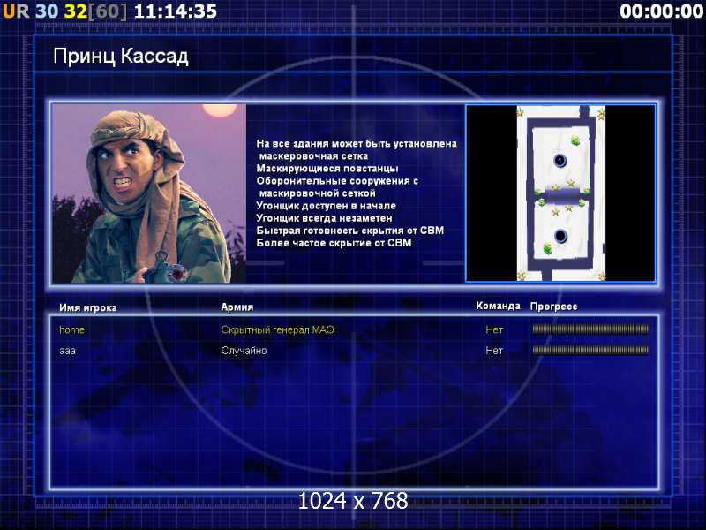Click line "Угонщик всегда незаметен"
The image size is (706, 530).
[324, 218]
